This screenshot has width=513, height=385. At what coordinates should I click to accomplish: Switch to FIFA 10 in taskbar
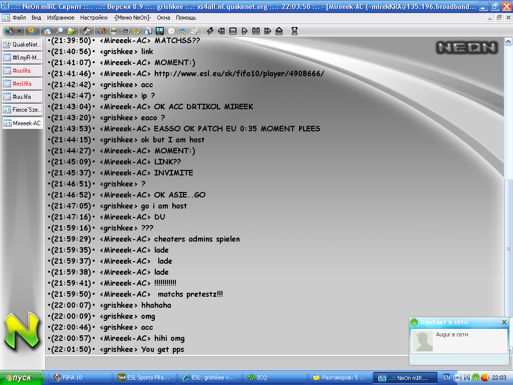80,378
